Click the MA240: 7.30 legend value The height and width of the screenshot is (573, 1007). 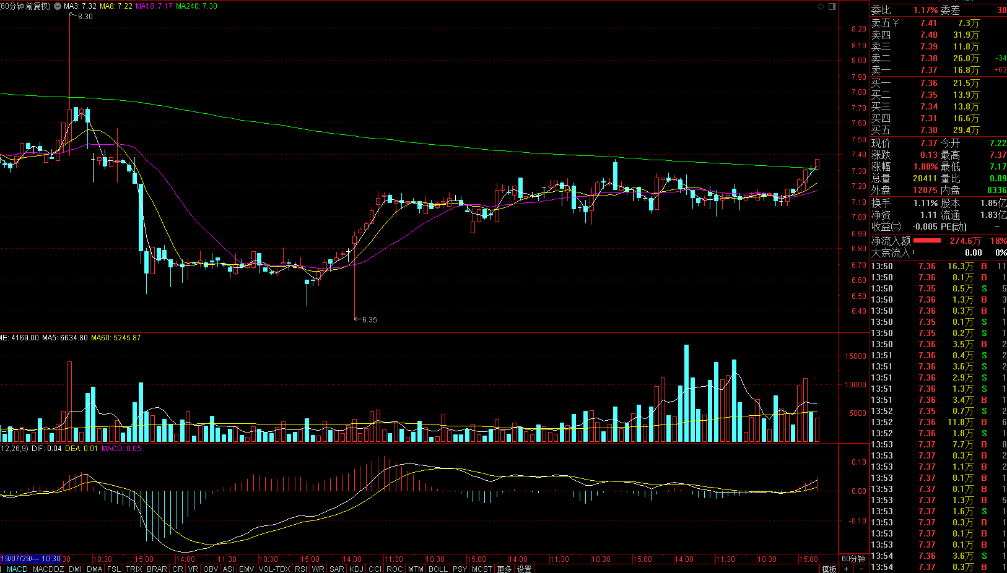[197, 6]
